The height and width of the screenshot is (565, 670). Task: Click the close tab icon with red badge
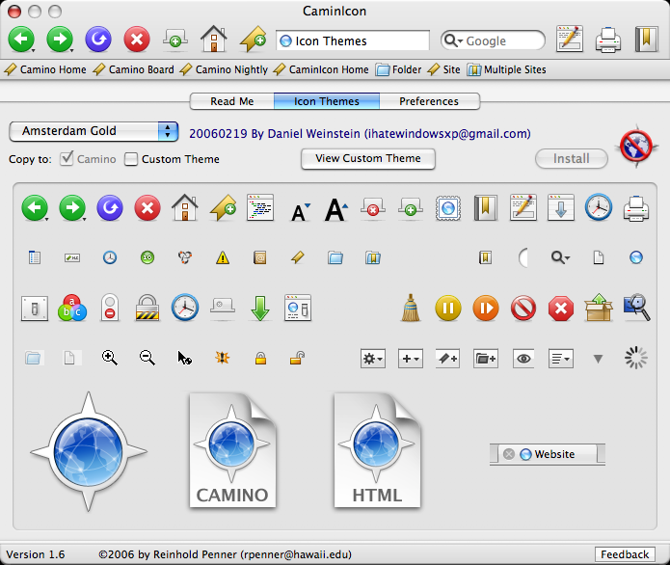pos(373,207)
